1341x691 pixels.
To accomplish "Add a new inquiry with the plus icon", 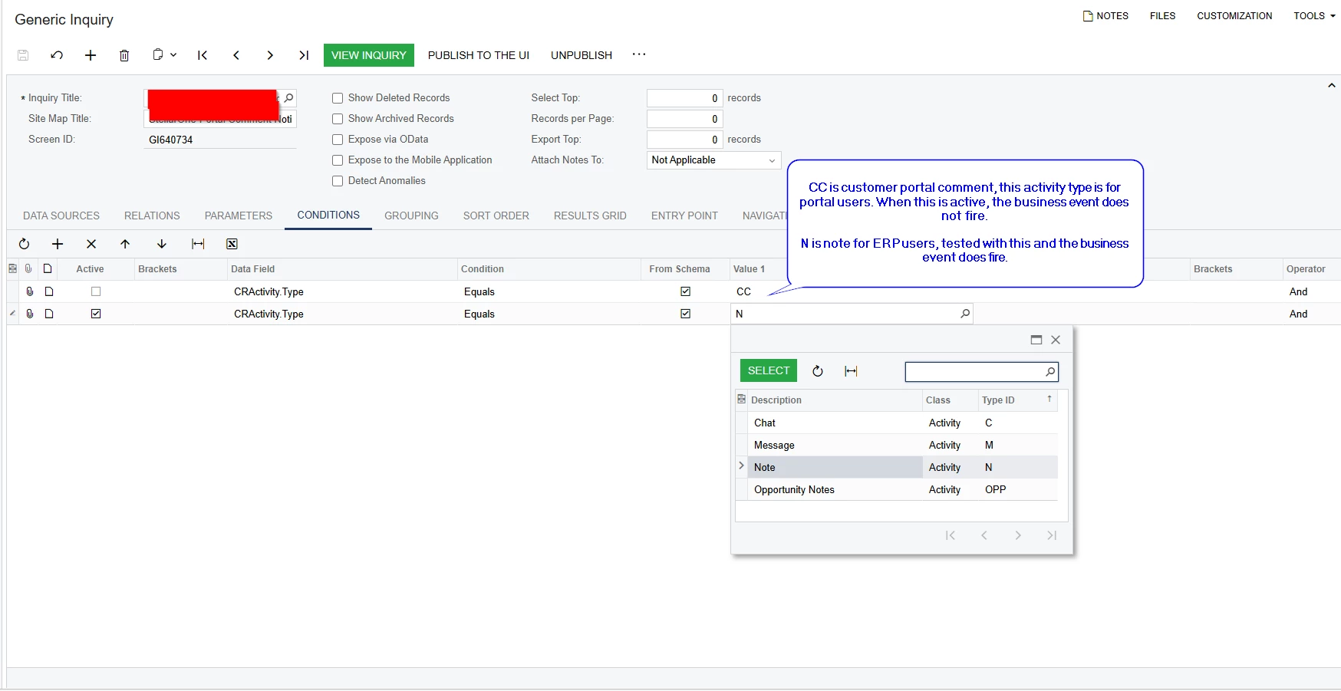I will point(91,55).
